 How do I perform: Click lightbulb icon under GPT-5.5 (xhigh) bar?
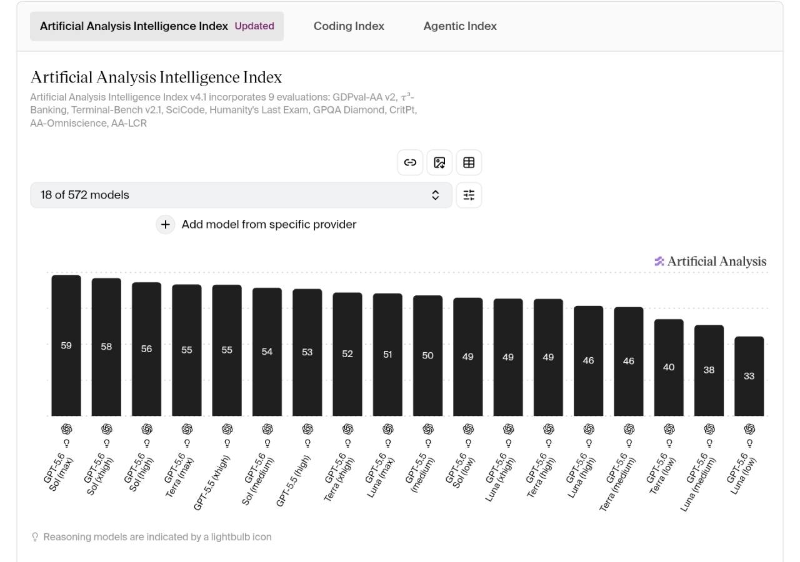click(227, 443)
